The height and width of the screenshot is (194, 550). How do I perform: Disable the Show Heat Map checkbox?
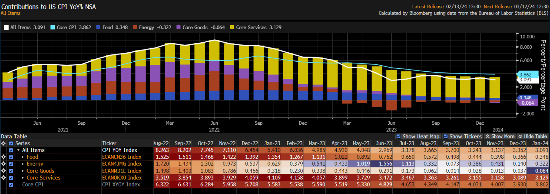[x=398, y=136]
